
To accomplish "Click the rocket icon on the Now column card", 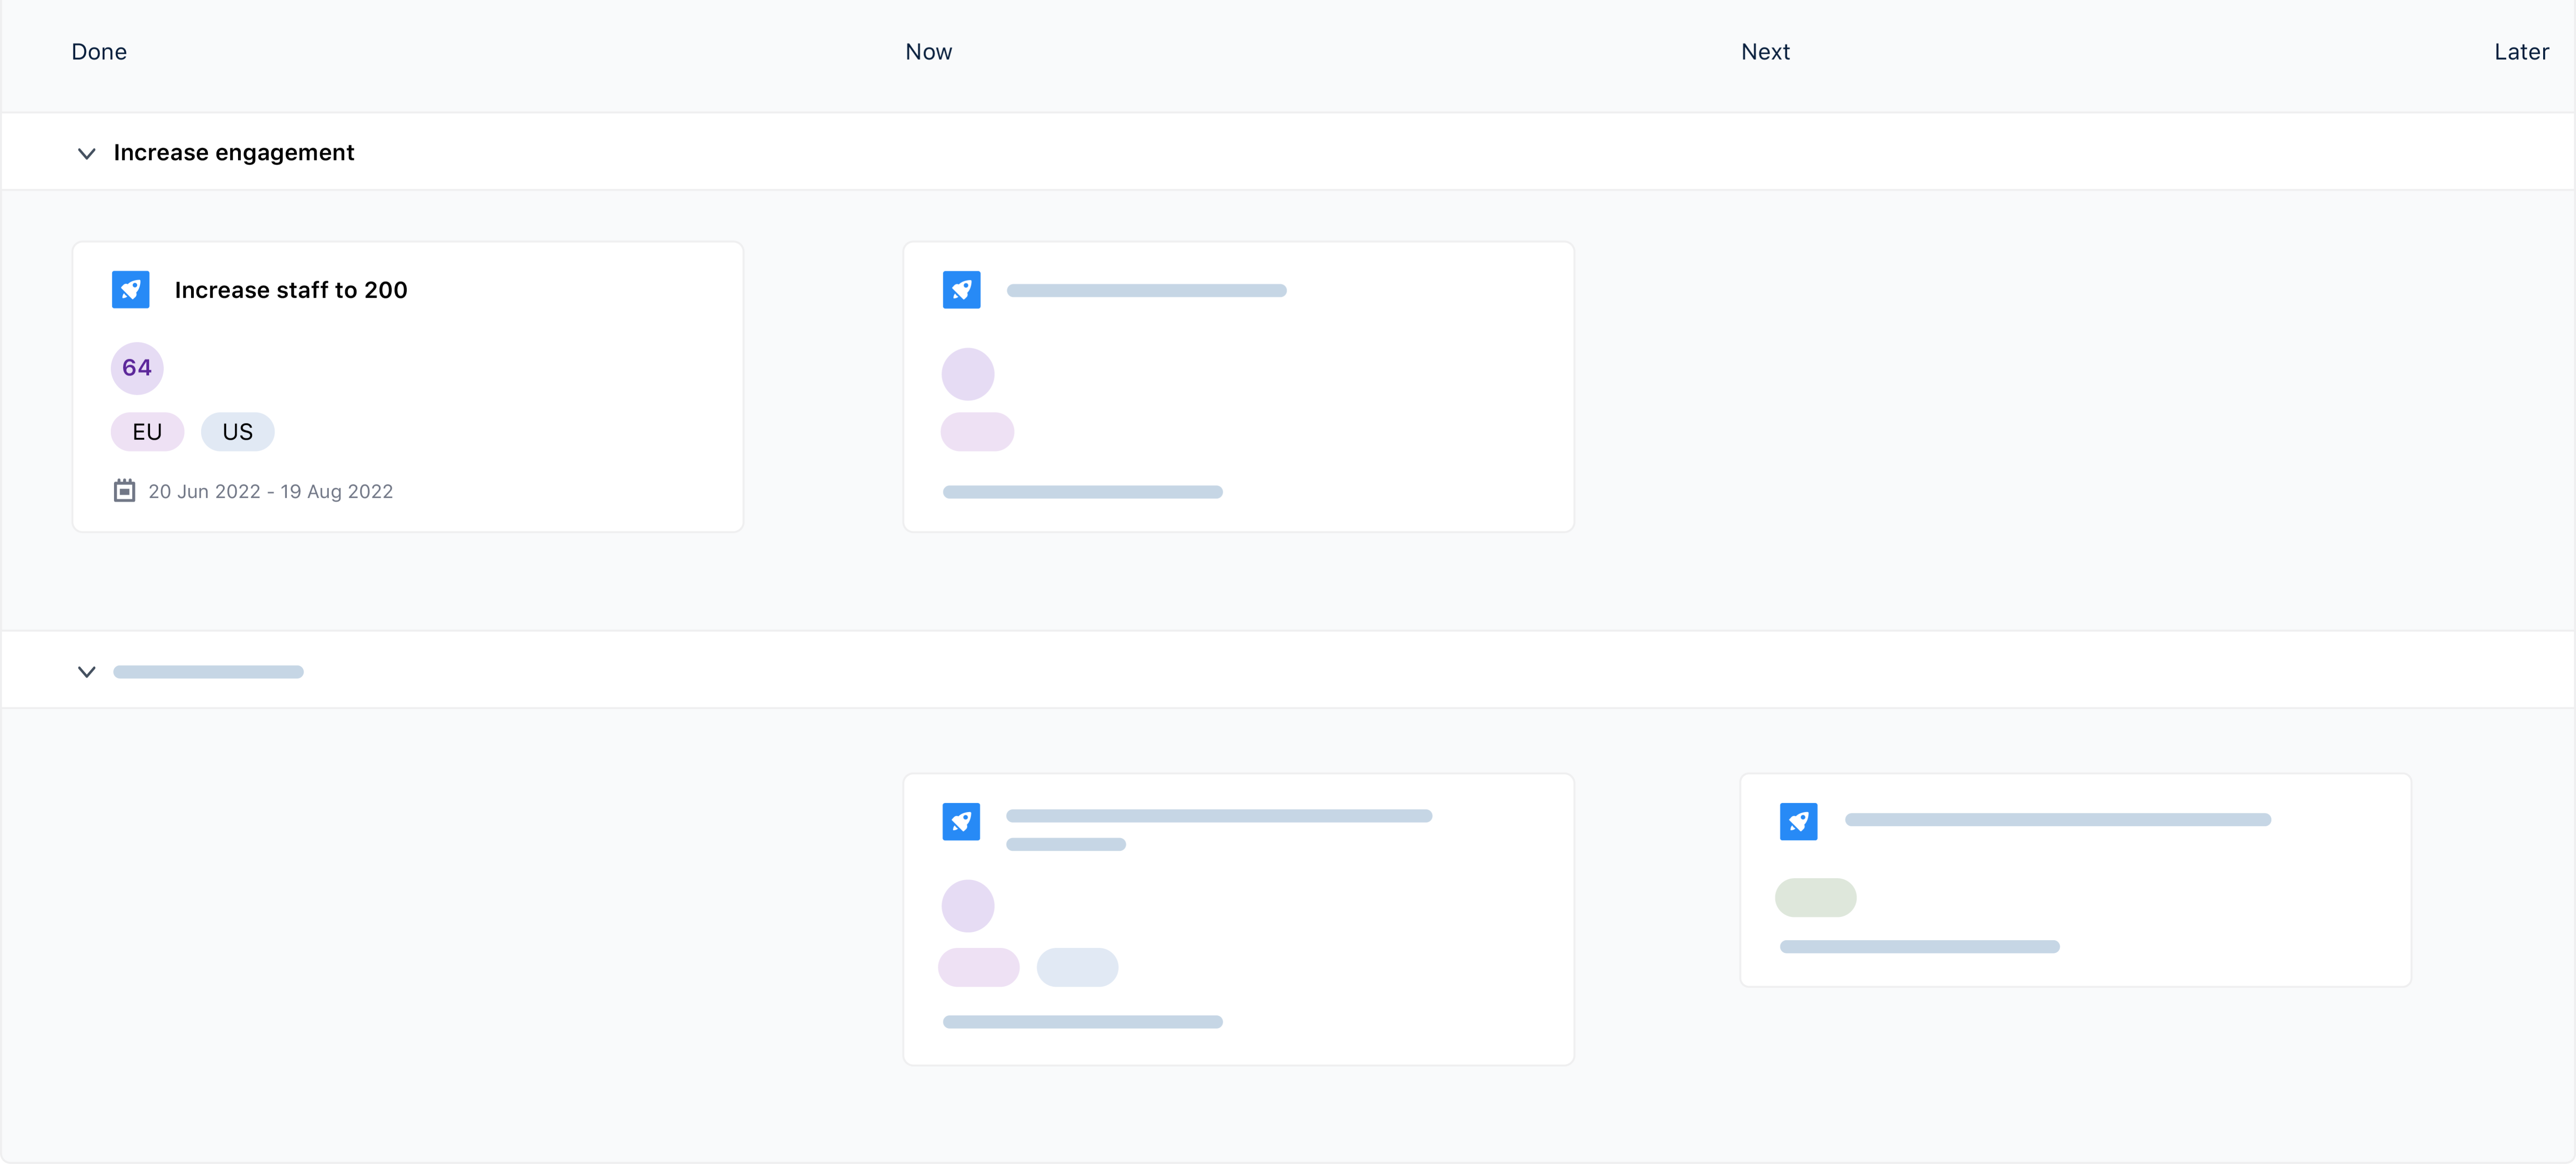I will (x=961, y=289).
